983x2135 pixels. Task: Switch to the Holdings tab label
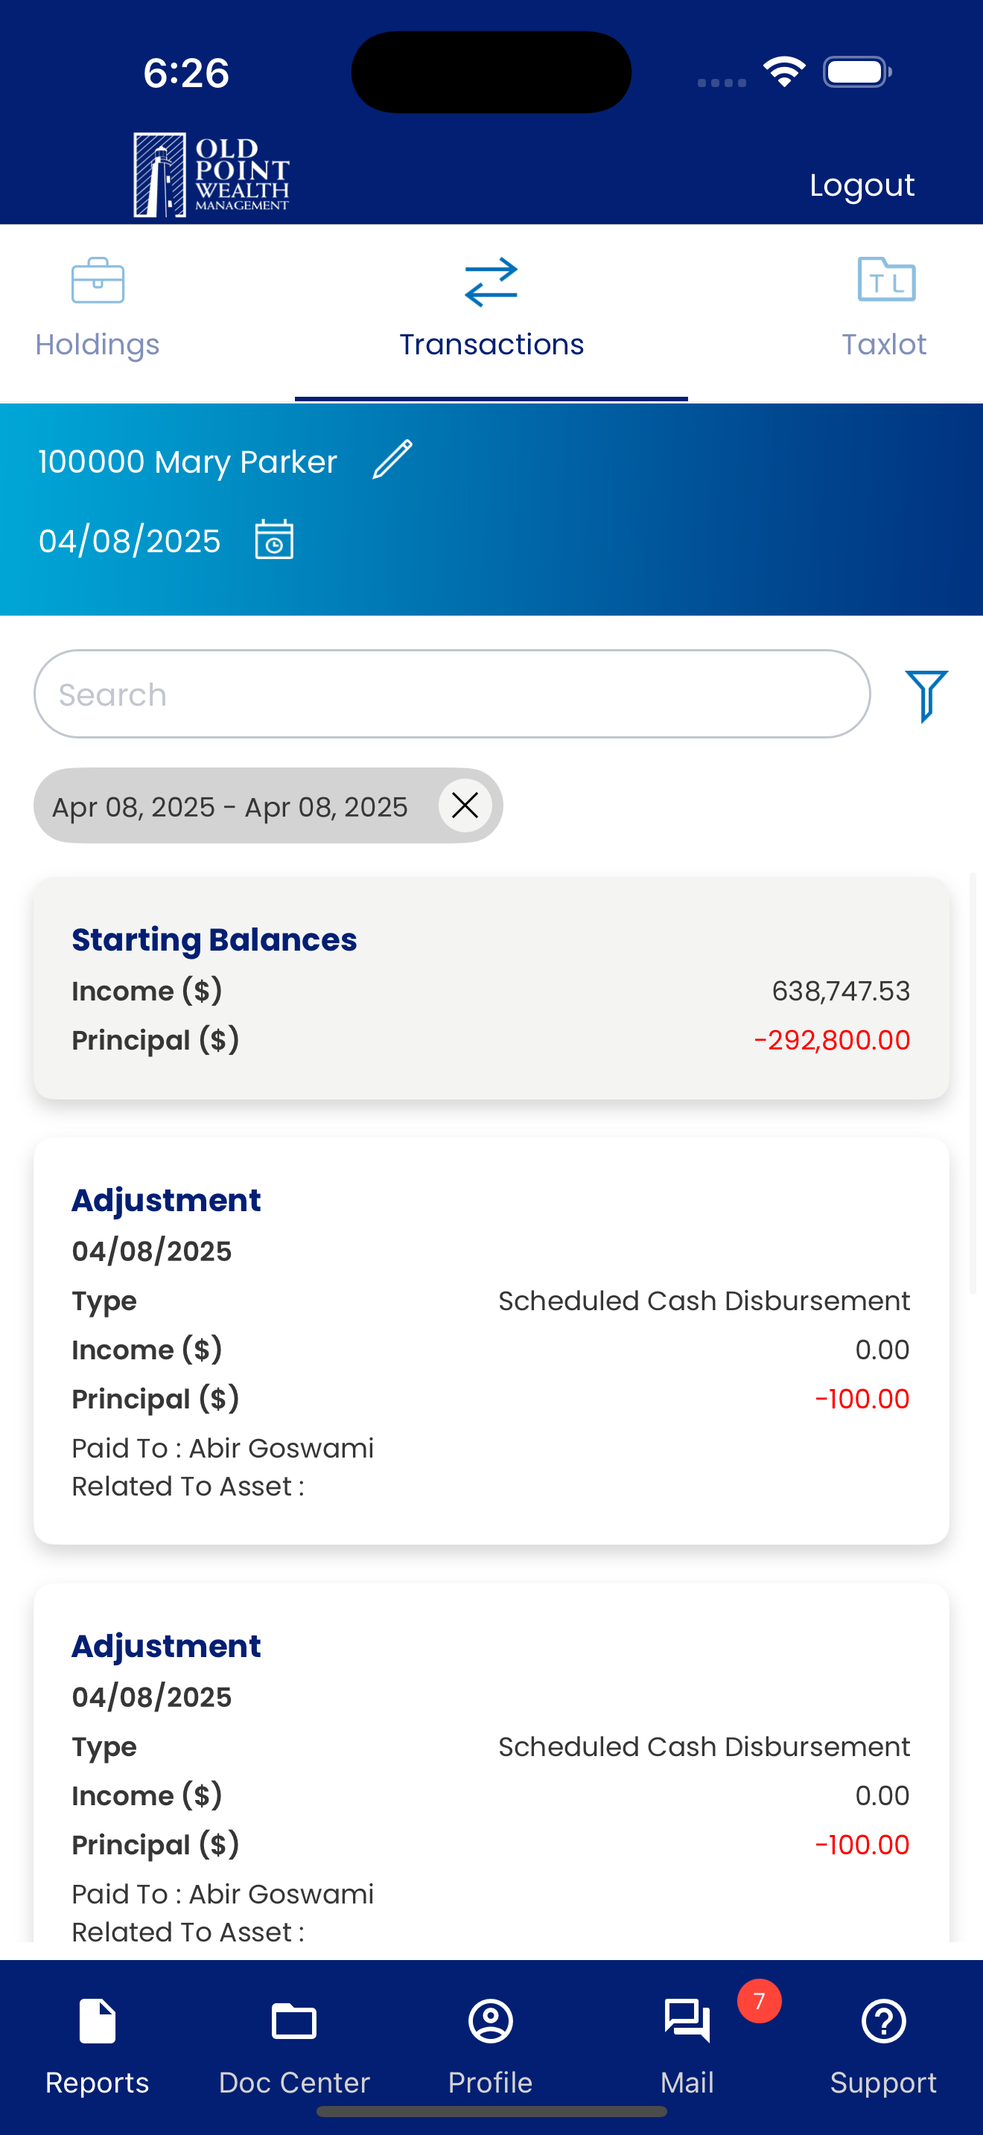pyautogui.click(x=97, y=344)
